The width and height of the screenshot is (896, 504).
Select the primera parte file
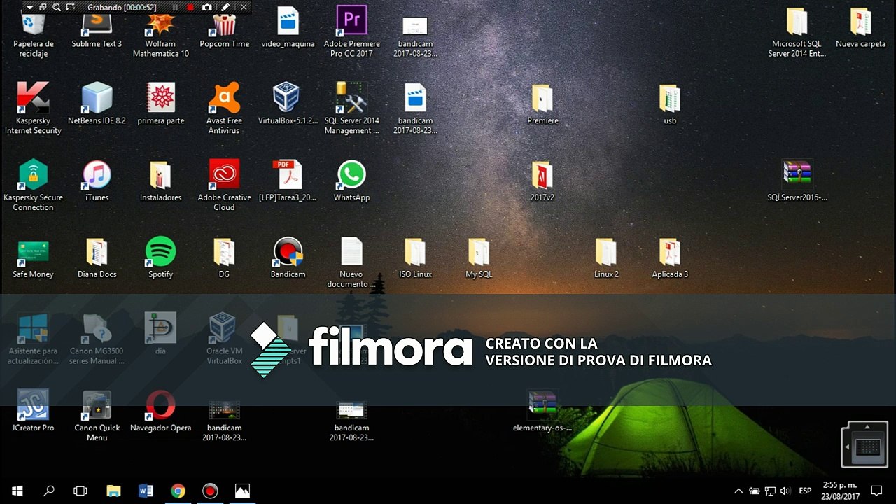point(160,104)
